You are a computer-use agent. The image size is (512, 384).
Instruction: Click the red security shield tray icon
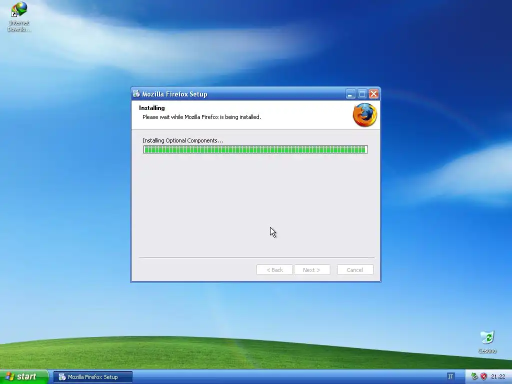[483, 376]
